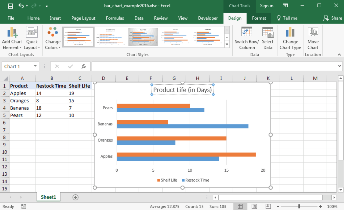Select the second dotted-bar chart style thumbnail
The width and height of the screenshot is (344, 210).
point(111,37)
